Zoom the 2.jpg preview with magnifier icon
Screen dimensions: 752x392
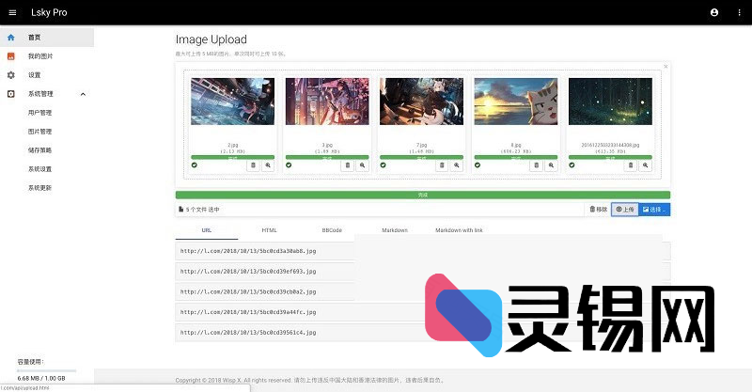coord(268,165)
